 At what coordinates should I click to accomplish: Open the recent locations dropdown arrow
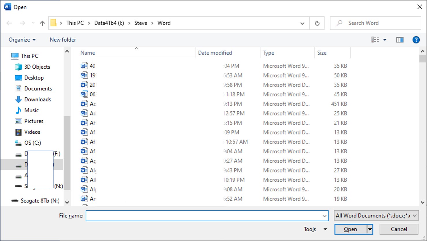click(33, 23)
